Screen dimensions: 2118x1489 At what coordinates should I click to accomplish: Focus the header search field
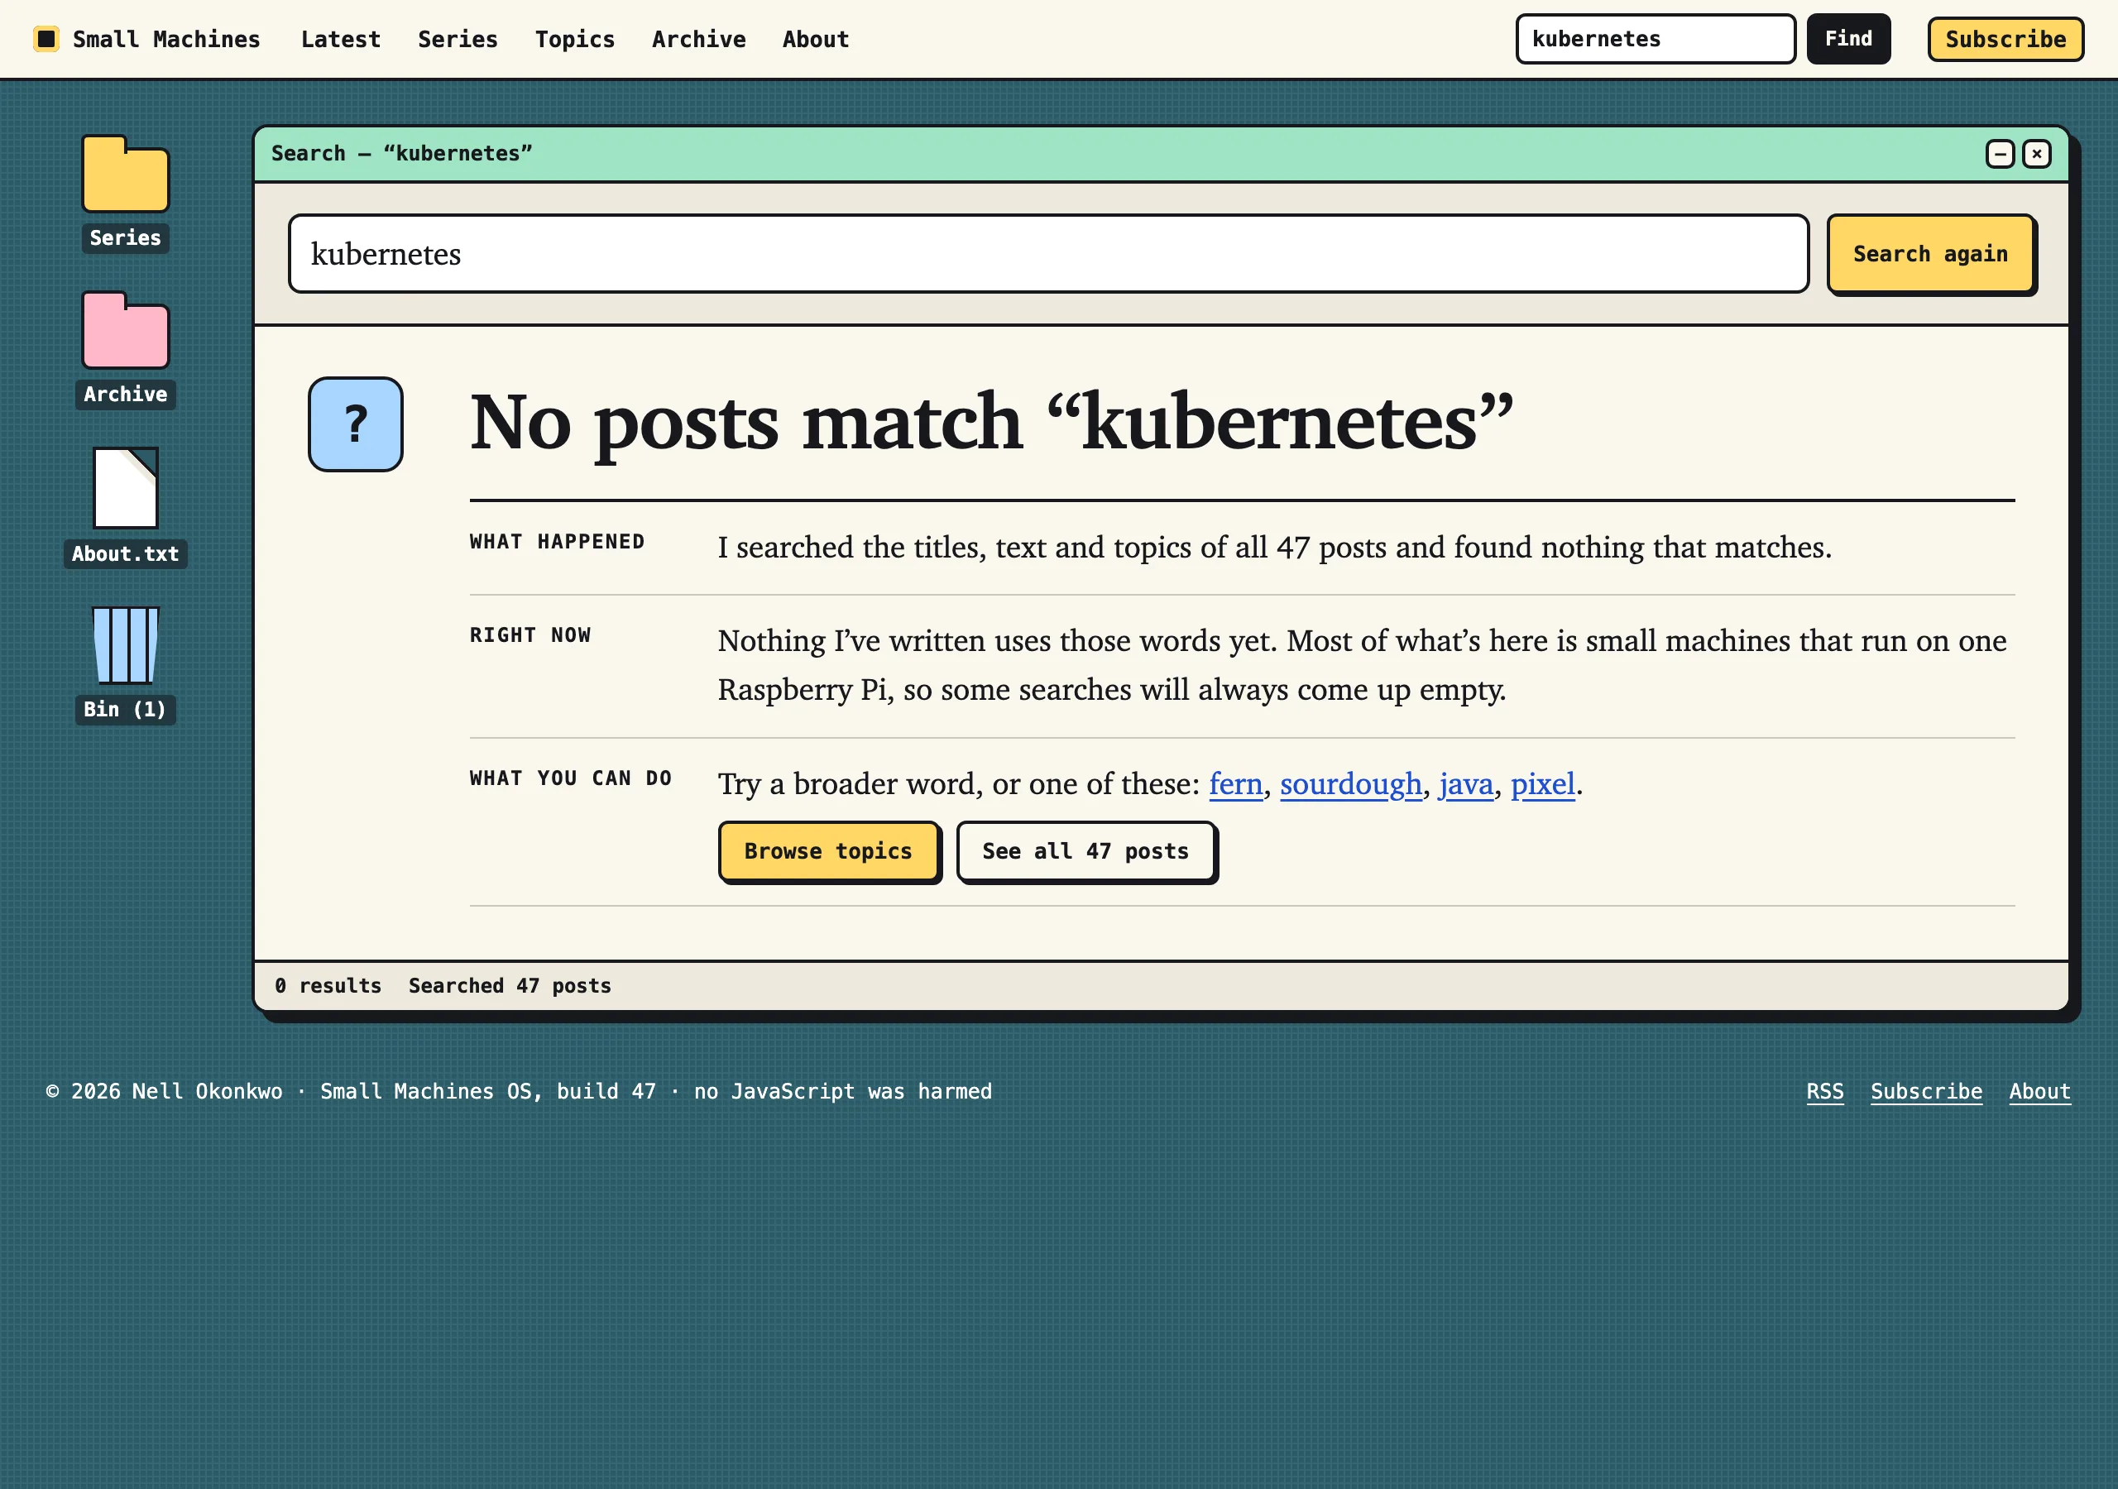[1656, 39]
